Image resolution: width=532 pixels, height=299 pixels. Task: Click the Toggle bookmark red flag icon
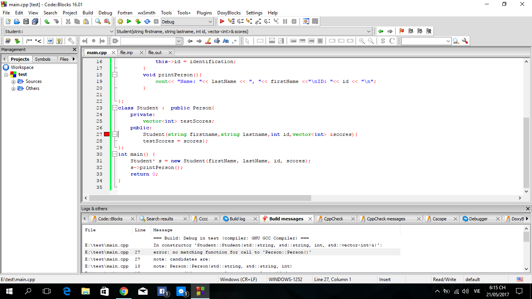coord(402,32)
